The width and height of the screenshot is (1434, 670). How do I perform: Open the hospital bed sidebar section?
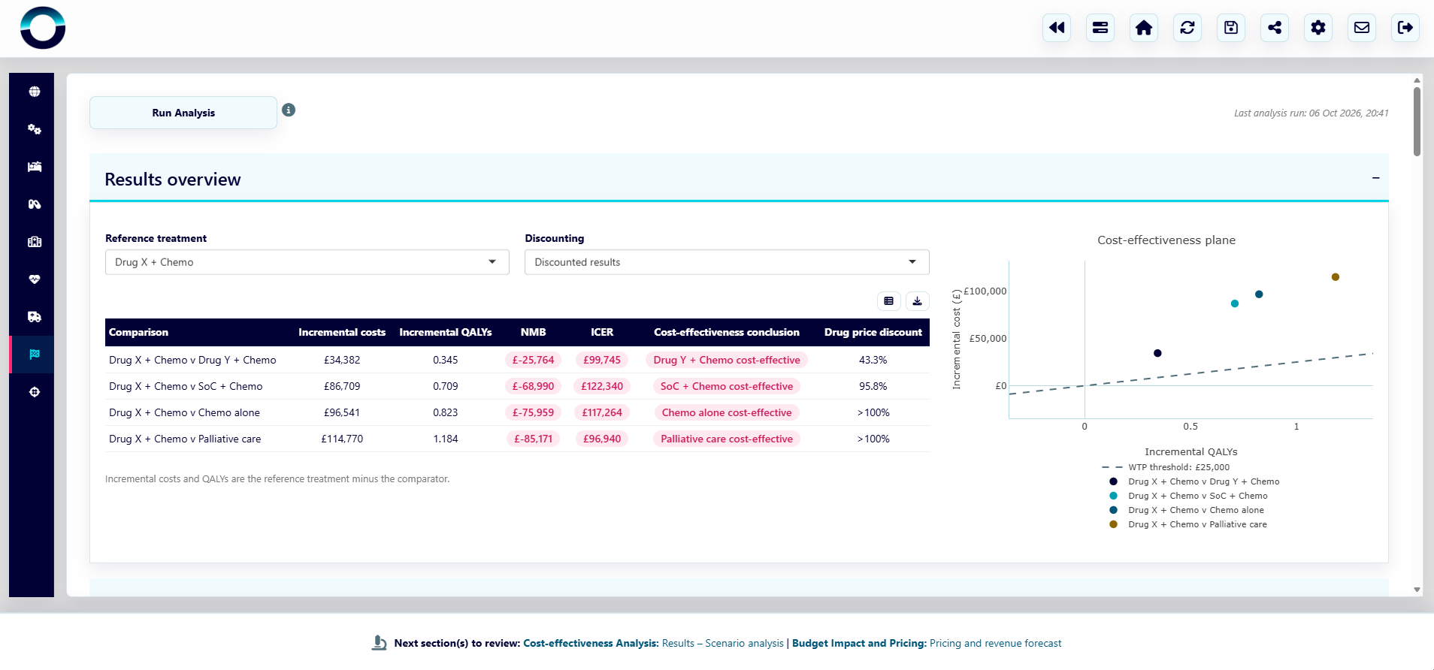(x=35, y=167)
